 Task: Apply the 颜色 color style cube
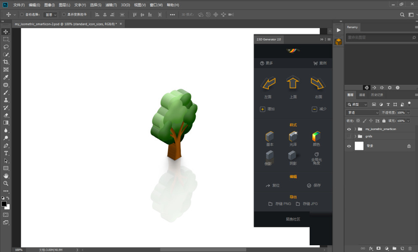[x=316, y=136]
